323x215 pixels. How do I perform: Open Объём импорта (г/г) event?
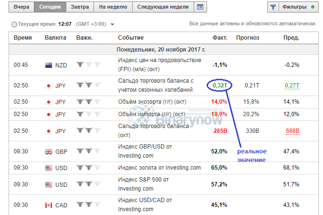(x=152, y=114)
